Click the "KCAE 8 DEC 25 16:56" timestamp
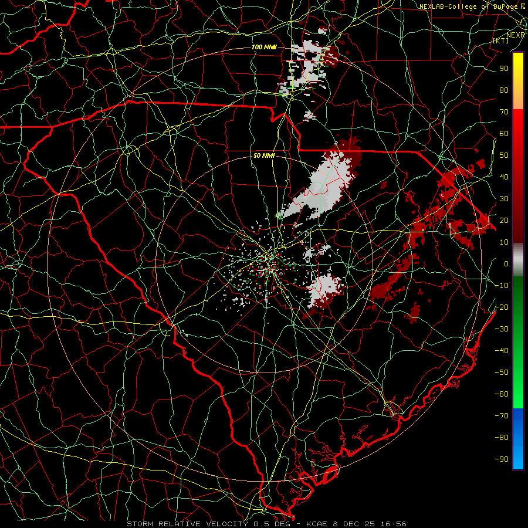Screen dimensions: 528x528 point(356,524)
